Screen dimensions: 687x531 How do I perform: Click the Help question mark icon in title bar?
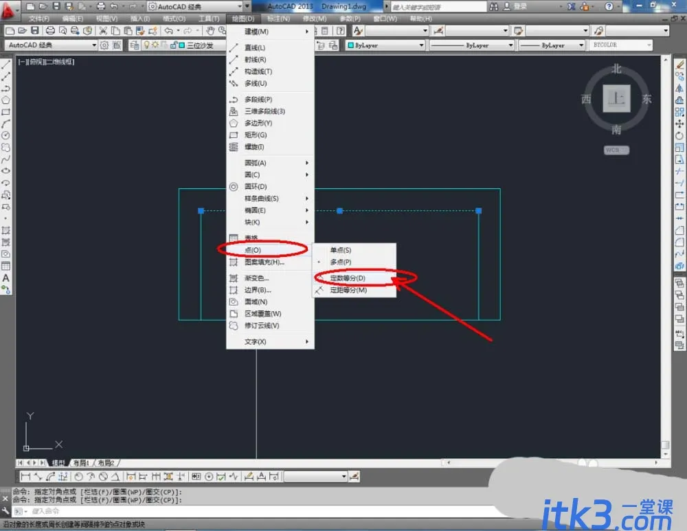609,6
